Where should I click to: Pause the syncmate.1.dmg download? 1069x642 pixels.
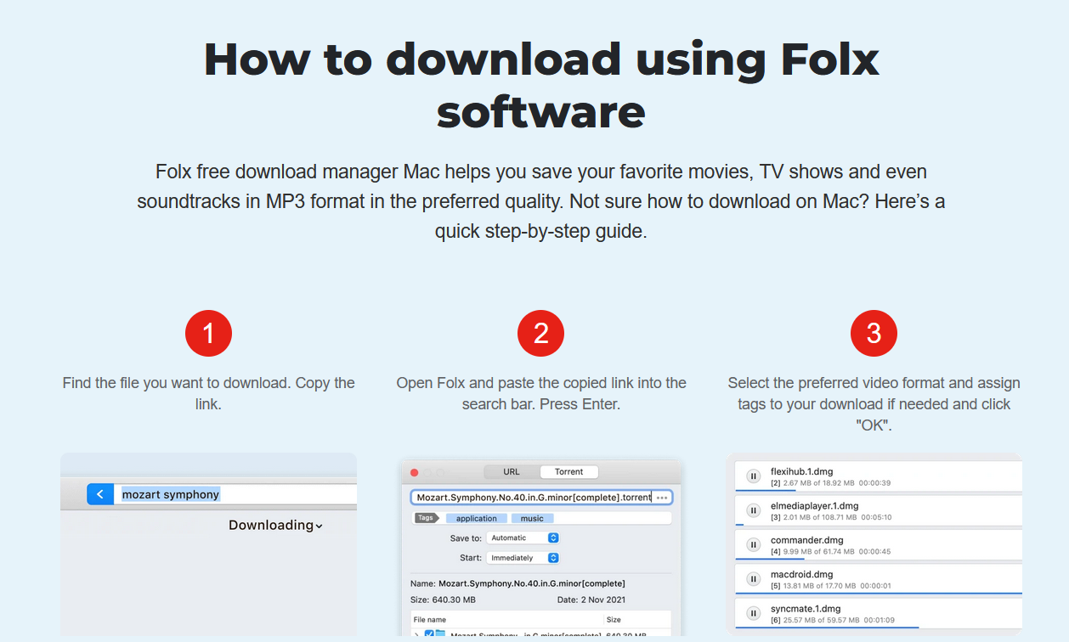click(753, 613)
